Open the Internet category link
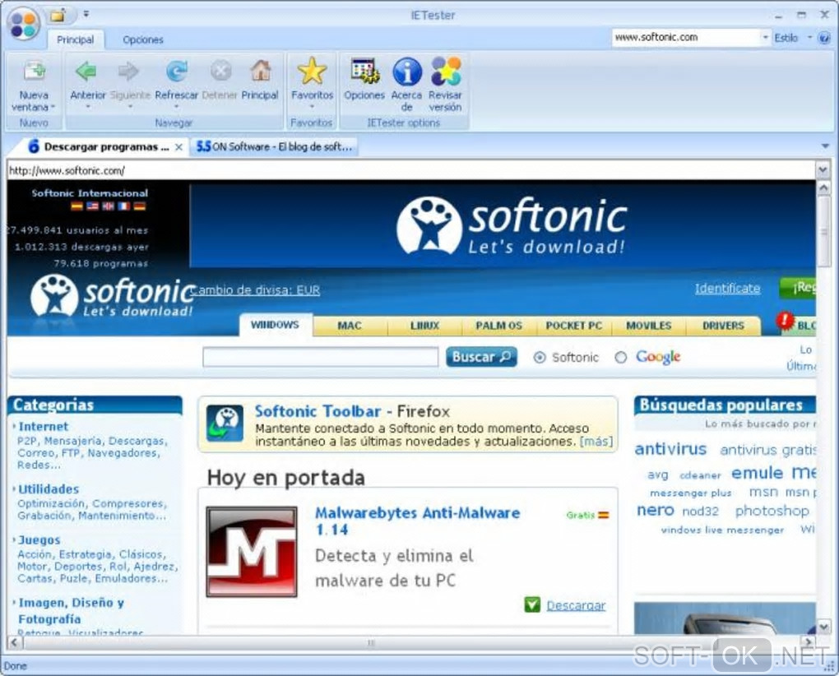Image resolution: width=839 pixels, height=676 pixels. pos(44,426)
